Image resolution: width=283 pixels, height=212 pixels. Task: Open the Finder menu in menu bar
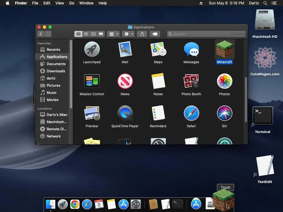[21, 3]
